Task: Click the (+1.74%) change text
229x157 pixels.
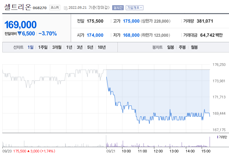Action: [48, 151]
